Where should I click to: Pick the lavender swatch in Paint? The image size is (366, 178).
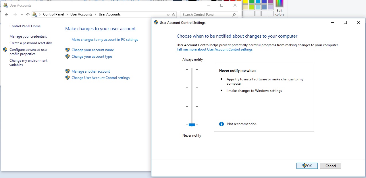tap(271, 7)
